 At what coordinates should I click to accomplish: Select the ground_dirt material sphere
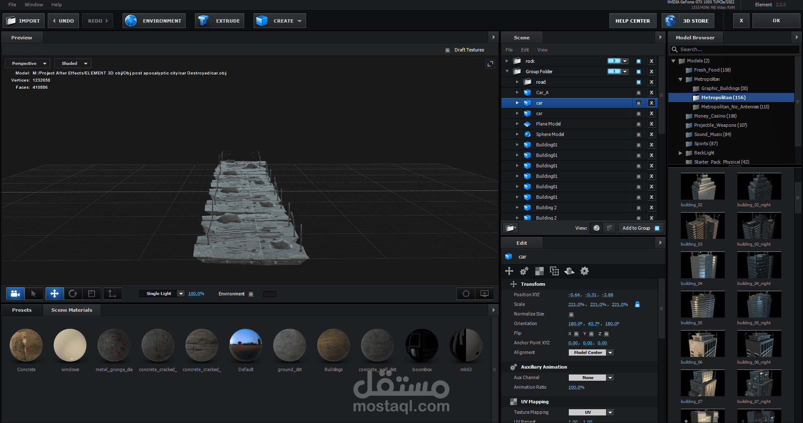[x=289, y=345]
